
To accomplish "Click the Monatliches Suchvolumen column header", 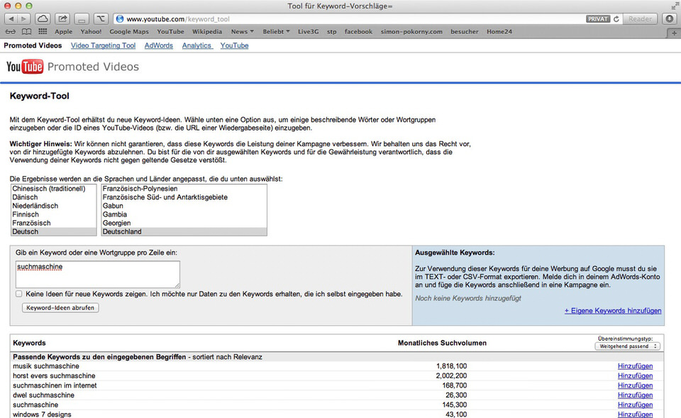I will click(x=442, y=343).
